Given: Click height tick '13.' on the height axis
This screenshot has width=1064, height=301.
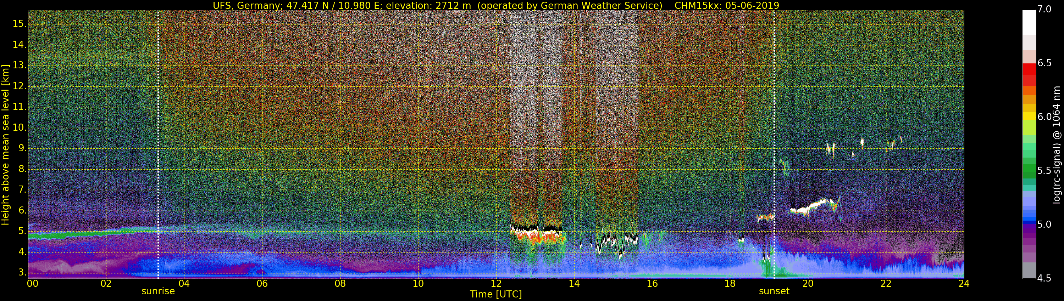Looking at the screenshot, I should [x=19, y=66].
